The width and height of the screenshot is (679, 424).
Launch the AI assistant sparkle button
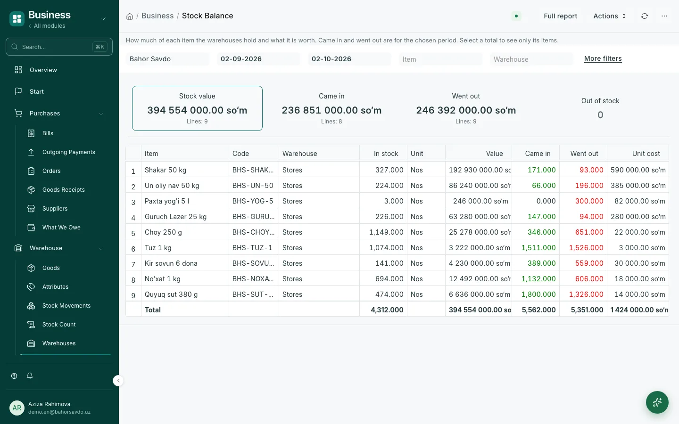coord(657,402)
